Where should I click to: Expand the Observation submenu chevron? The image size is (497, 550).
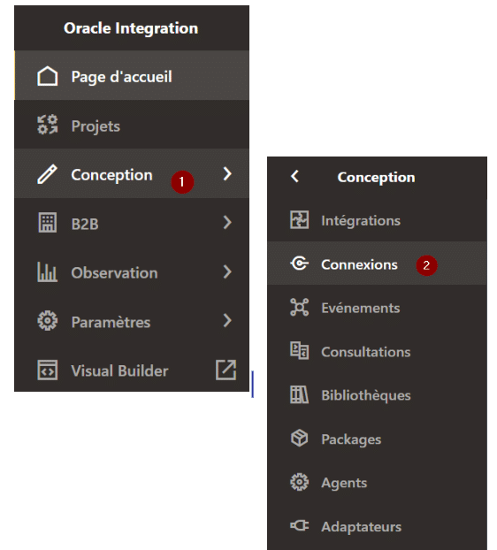(227, 271)
